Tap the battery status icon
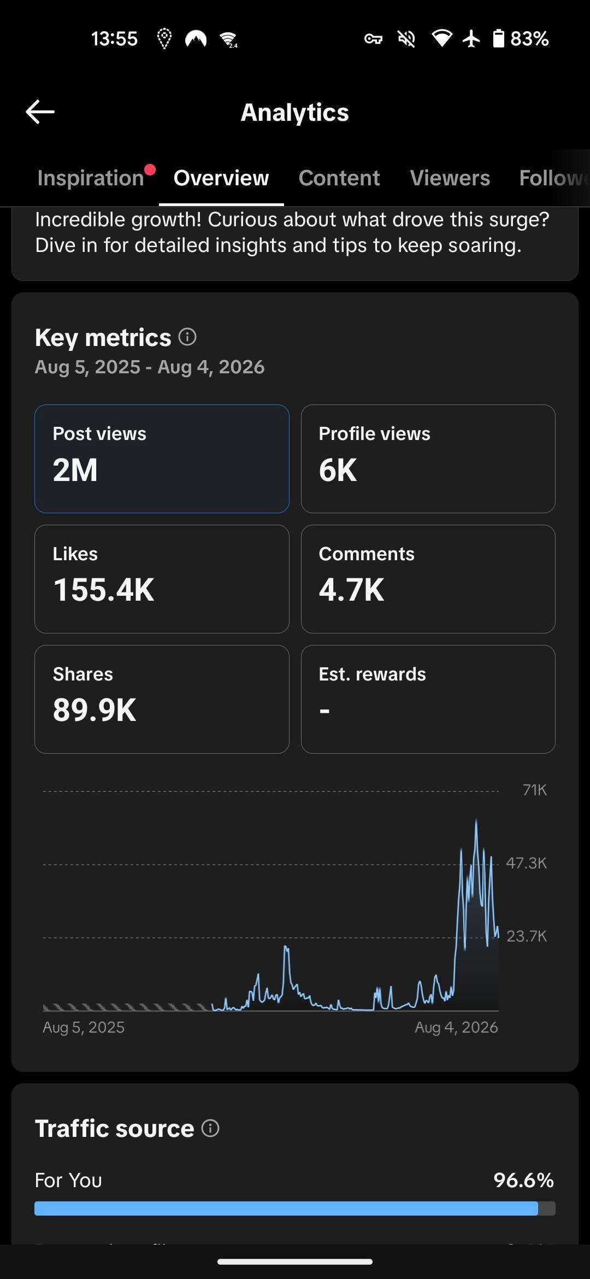Viewport: 590px width, 1279px height. [x=498, y=38]
